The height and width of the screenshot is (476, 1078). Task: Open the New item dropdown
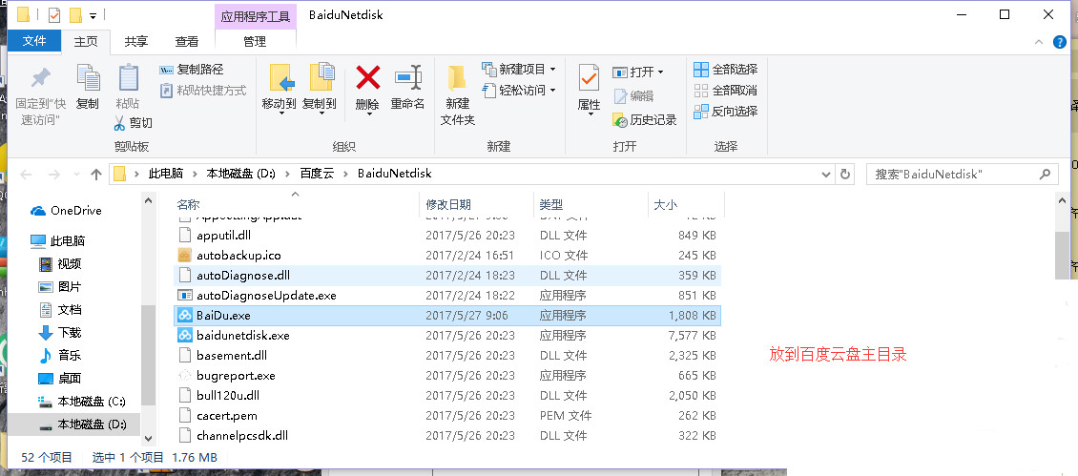[x=552, y=70]
